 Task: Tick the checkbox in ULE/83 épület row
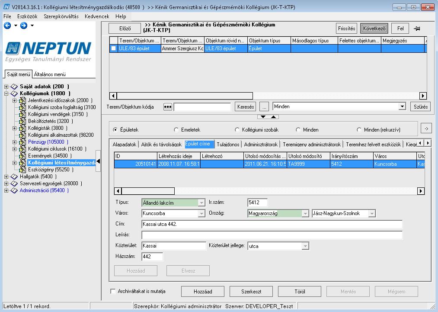(113, 48)
